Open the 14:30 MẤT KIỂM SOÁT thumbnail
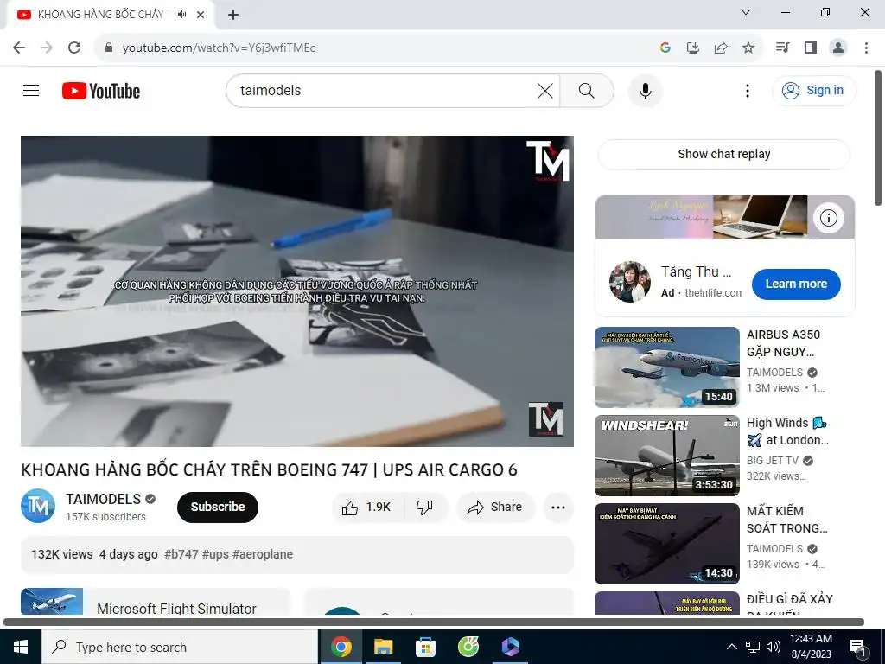The image size is (885, 664). point(667,543)
